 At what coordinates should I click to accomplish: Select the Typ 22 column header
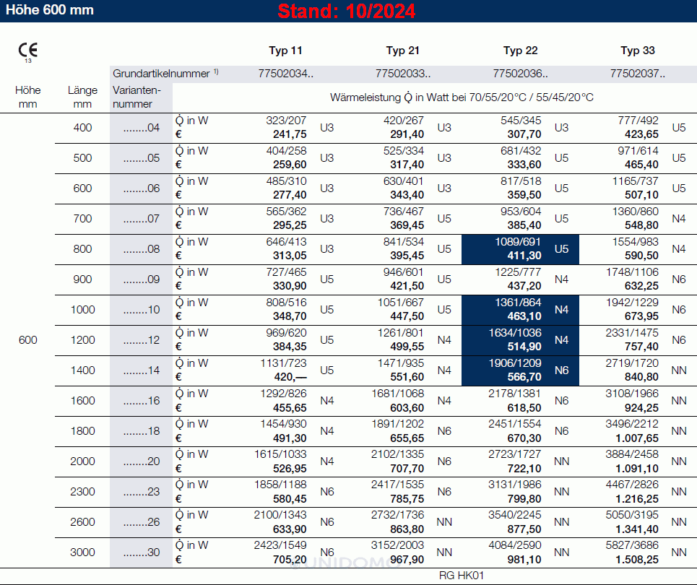coord(520,51)
